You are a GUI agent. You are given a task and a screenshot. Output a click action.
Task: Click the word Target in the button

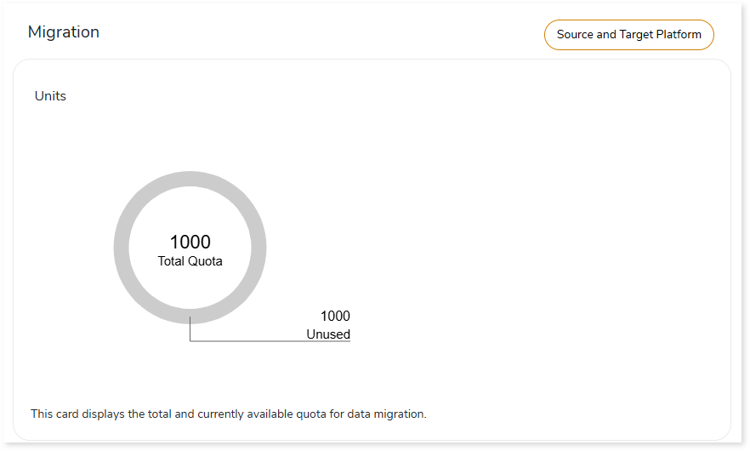636,35
